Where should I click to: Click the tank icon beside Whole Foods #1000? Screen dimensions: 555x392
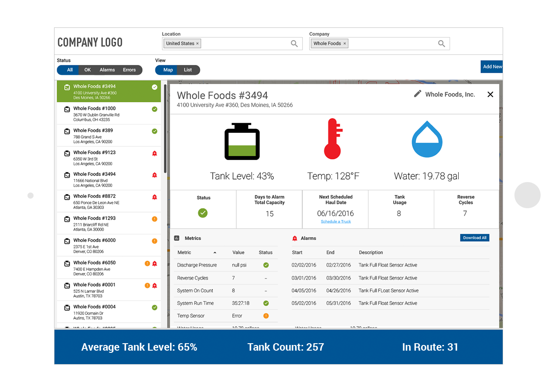tap(67, 109)
